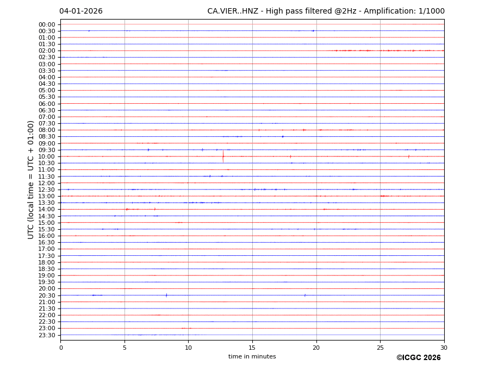Select the 20:30 time row label

[x=46, y=295]
